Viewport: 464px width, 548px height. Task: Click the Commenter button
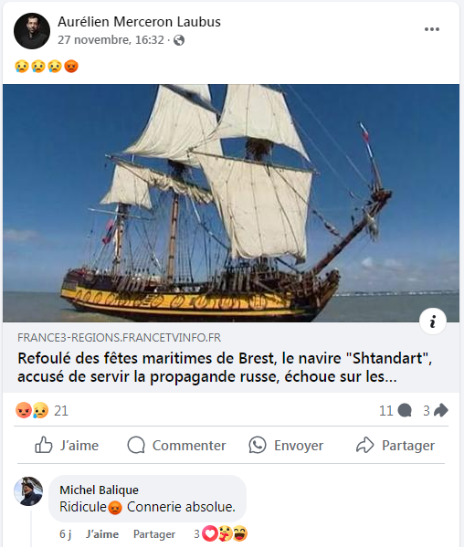point(176,446)
